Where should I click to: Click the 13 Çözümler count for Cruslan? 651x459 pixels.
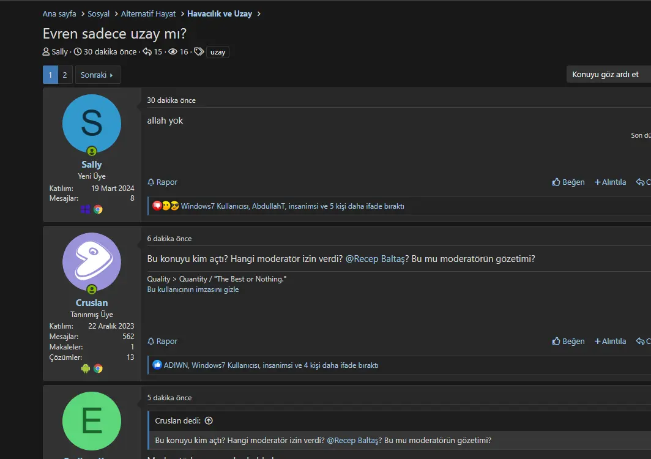click(x=130, y=357)
